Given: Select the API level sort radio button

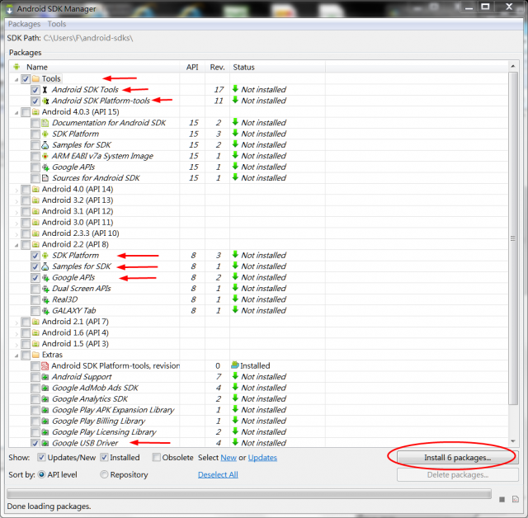Looking at the screenshot, I should click(x=41, y=474).
